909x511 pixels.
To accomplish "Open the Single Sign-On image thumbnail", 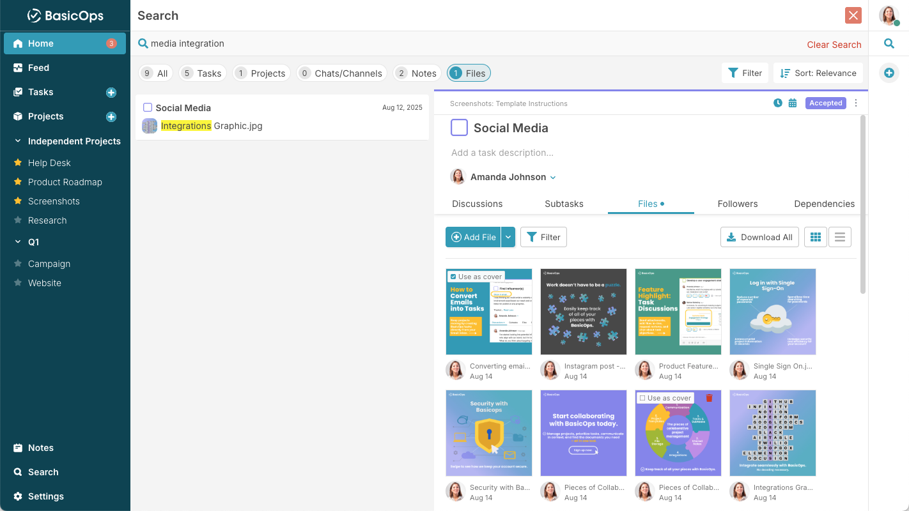I will coord(773,312).
